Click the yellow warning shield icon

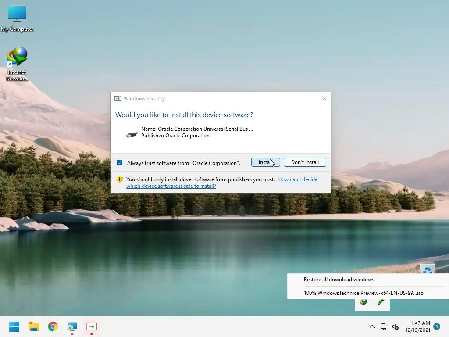coord(119,179)
